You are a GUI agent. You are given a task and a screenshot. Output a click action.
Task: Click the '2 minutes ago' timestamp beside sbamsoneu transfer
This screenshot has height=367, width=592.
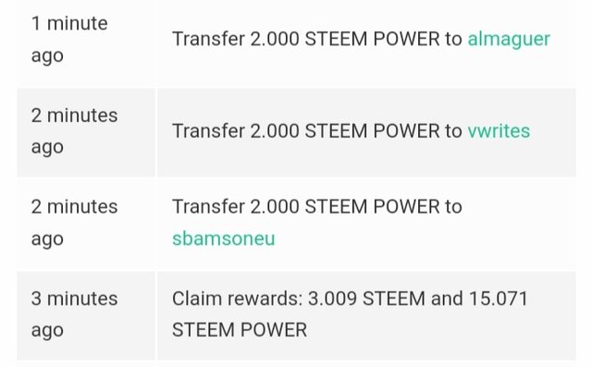coord(74,223)
